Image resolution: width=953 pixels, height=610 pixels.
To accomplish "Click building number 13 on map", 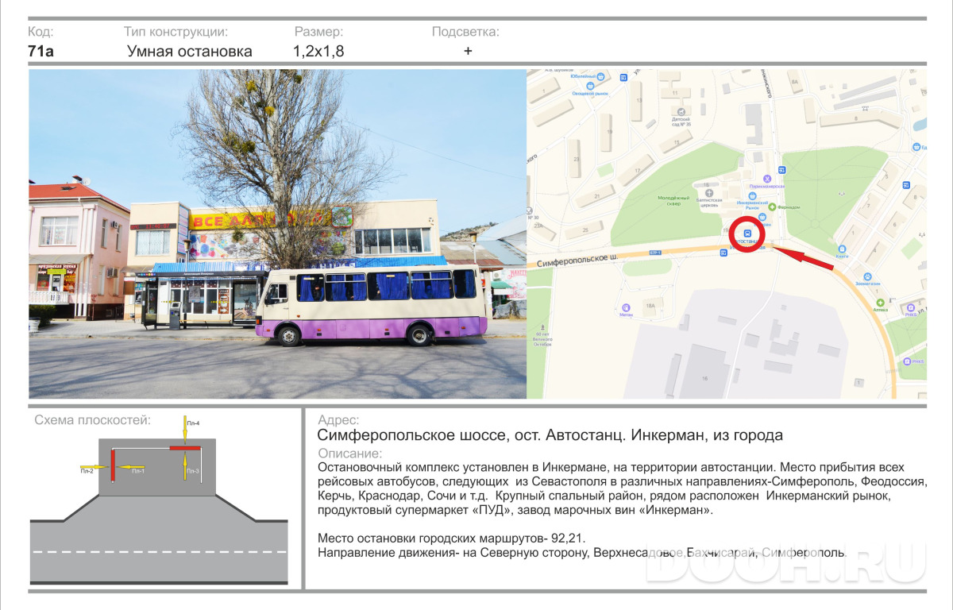I will coord(639,101).
